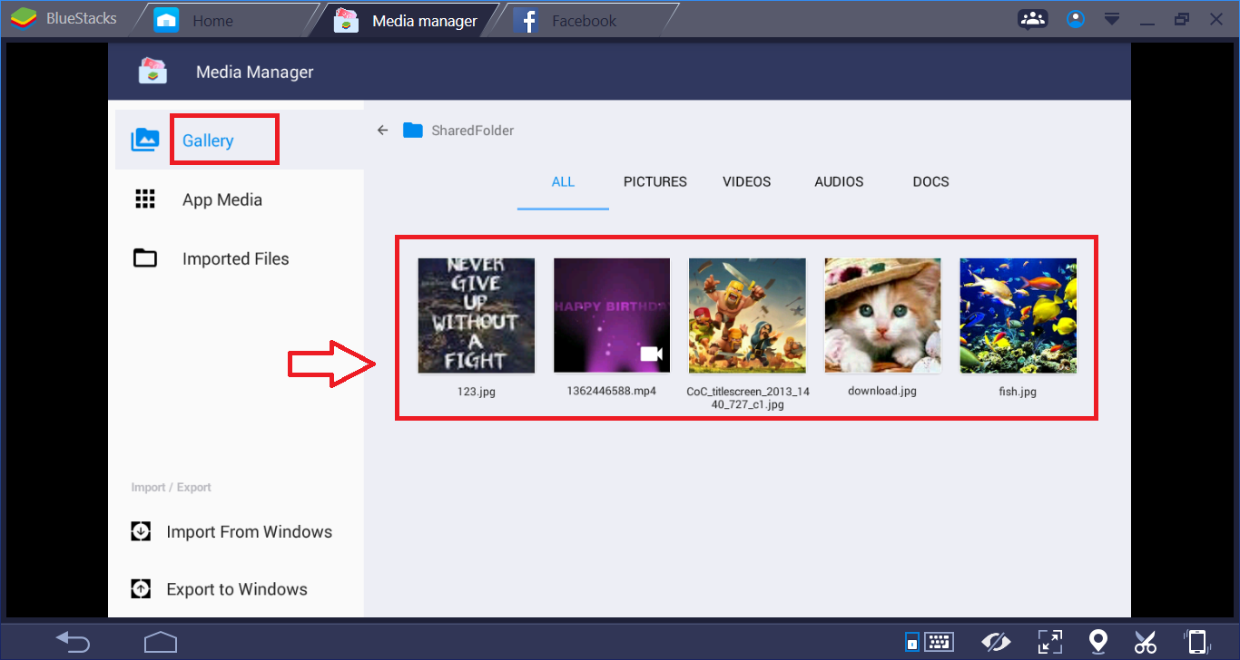Click the Imported Files folder icon
Image resolution: width=1240 pixels, height=660 pixels.
(145, 258)
